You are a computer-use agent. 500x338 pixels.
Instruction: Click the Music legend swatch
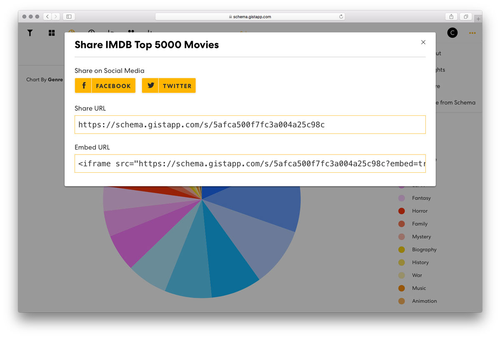[x=402, y=288]
